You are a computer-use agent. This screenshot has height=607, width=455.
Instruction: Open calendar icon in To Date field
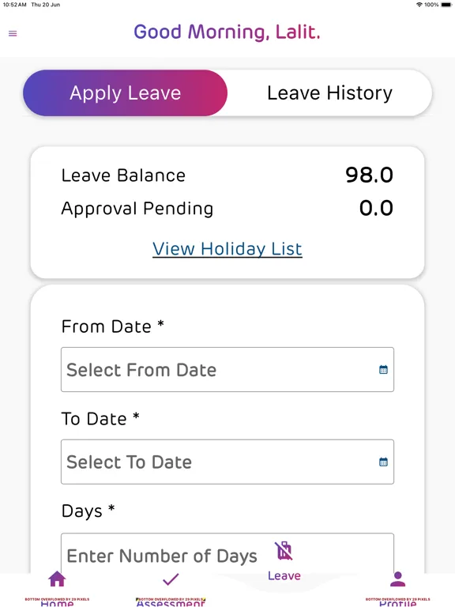point(383,462)
